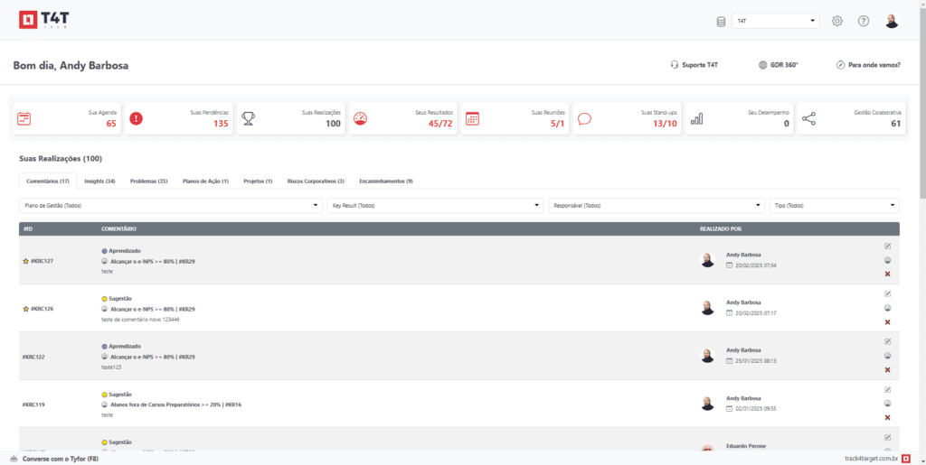Open settings via the gear icon
The image size is (926, 465).
[x=837, y=21]
